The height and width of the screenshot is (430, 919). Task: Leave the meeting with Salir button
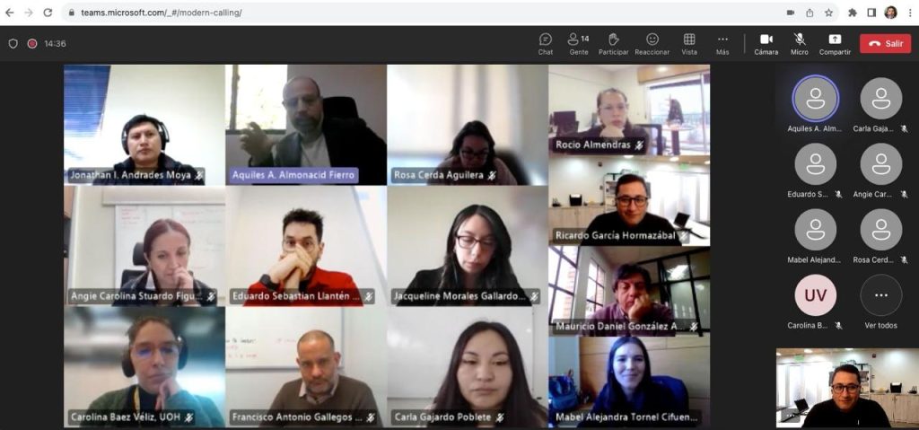(x=885, y=43)
